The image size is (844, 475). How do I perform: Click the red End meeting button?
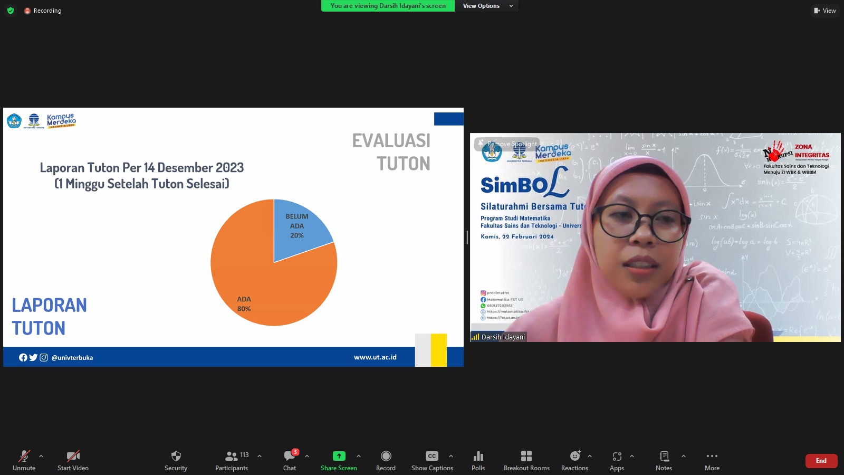pyautogui.click(x=821, y=461)
